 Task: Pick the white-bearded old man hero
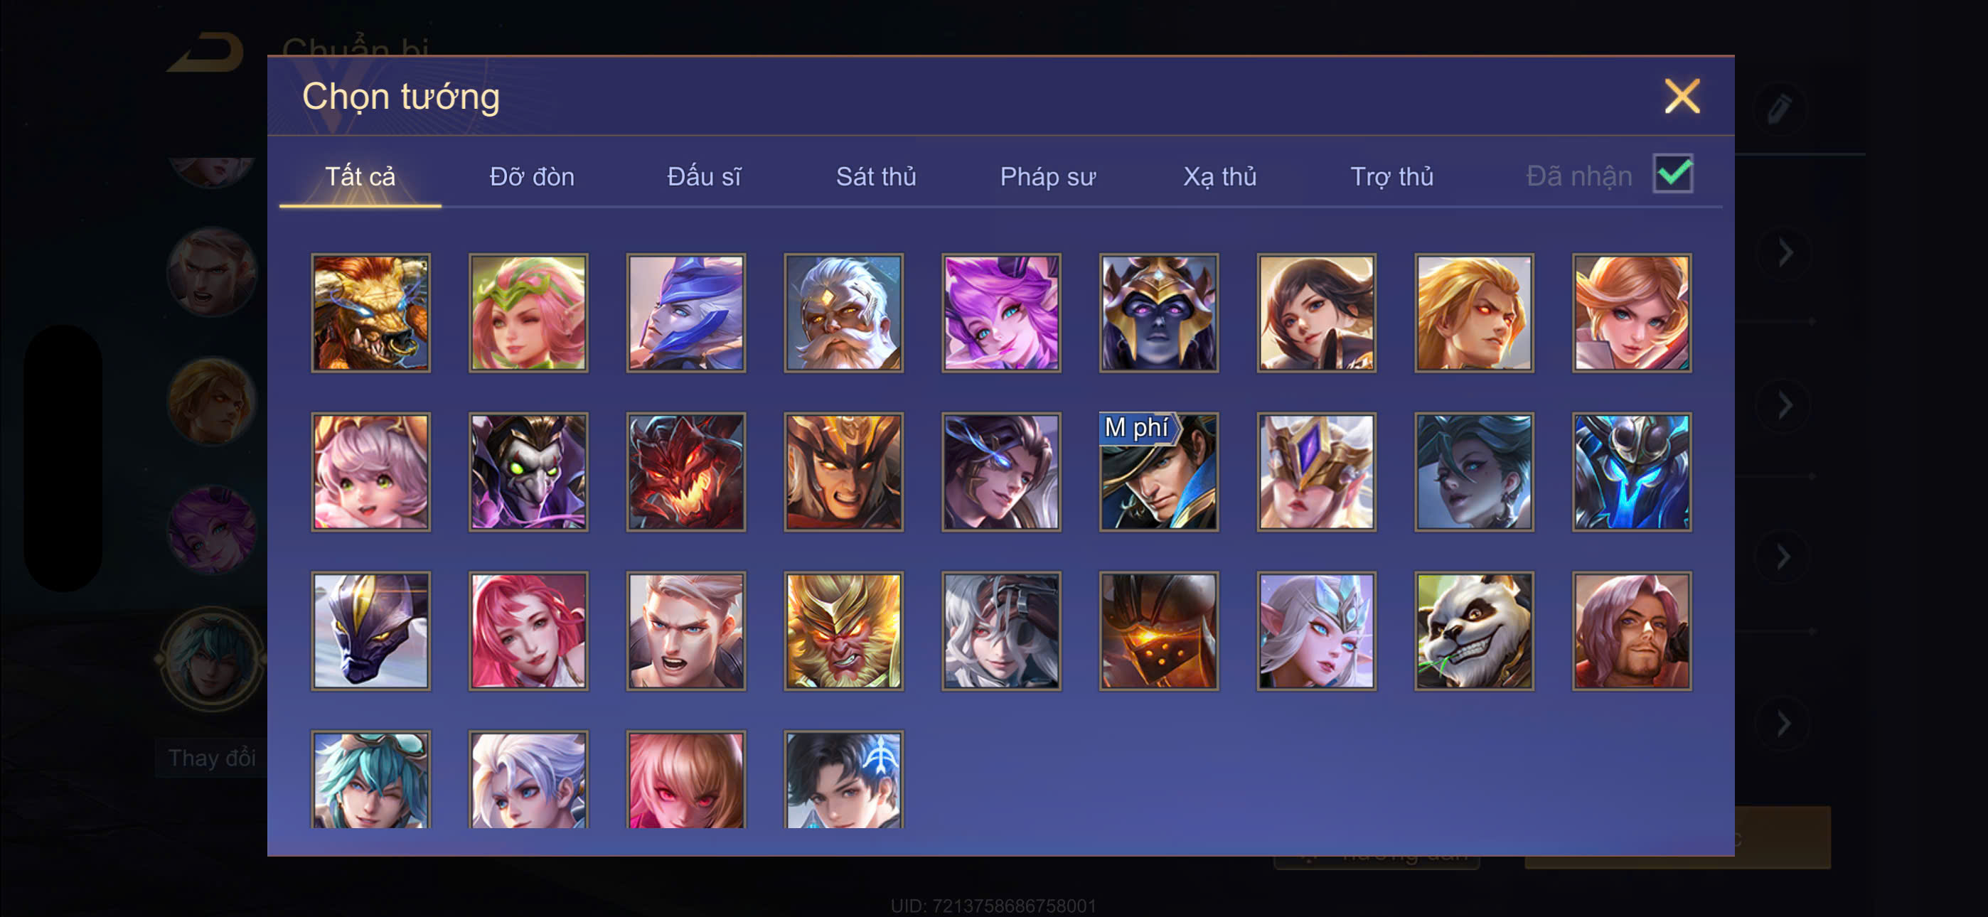pyautogui.click(x=843, y=313)
